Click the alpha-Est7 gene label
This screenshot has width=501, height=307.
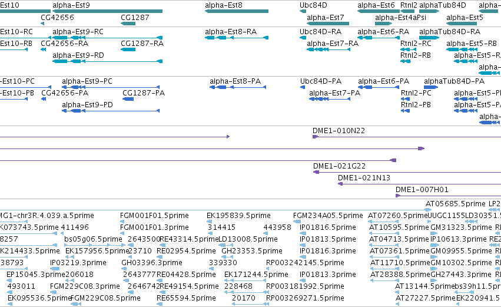click(x=325, y=18)
